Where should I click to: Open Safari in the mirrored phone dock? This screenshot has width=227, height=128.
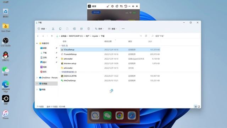132,115
